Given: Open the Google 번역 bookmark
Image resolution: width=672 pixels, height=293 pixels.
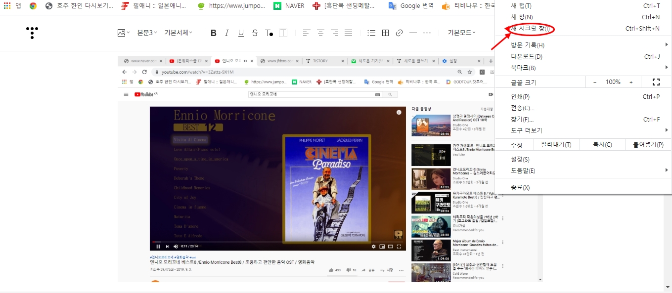Looking at the screenshot, I should pyautogui.click(x=411, y=6).
